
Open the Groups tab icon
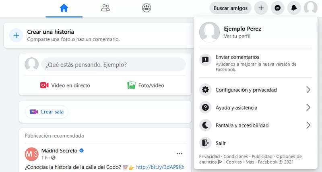point(147,8)
